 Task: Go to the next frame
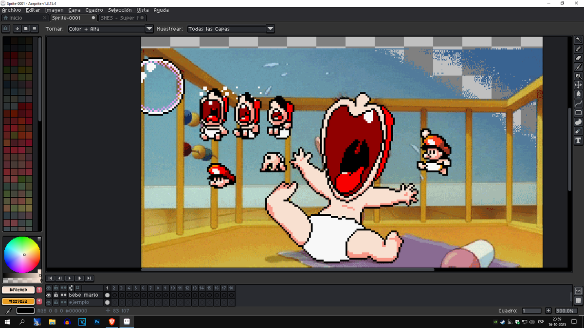tap(79, 278)
